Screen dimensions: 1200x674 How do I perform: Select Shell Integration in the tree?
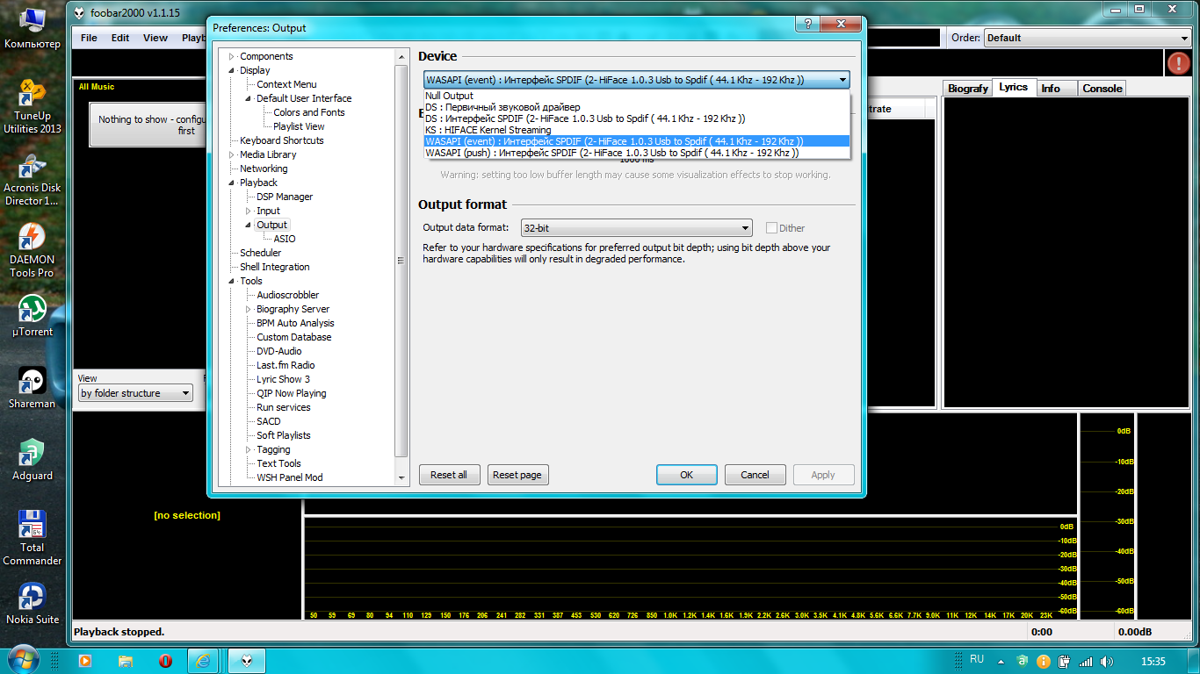275,267
